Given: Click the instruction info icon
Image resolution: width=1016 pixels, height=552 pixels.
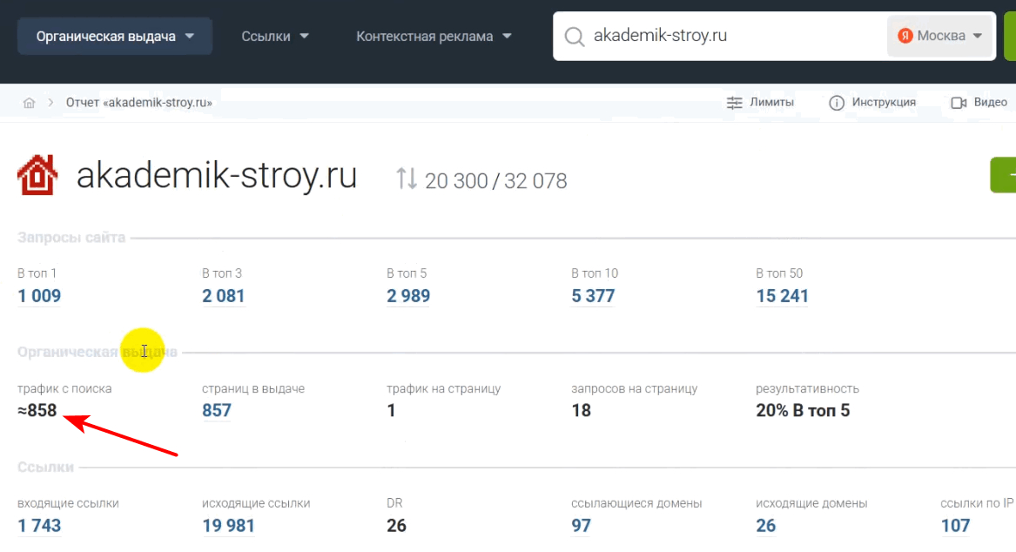Looking at the screenshot, I should click(837, 103).
